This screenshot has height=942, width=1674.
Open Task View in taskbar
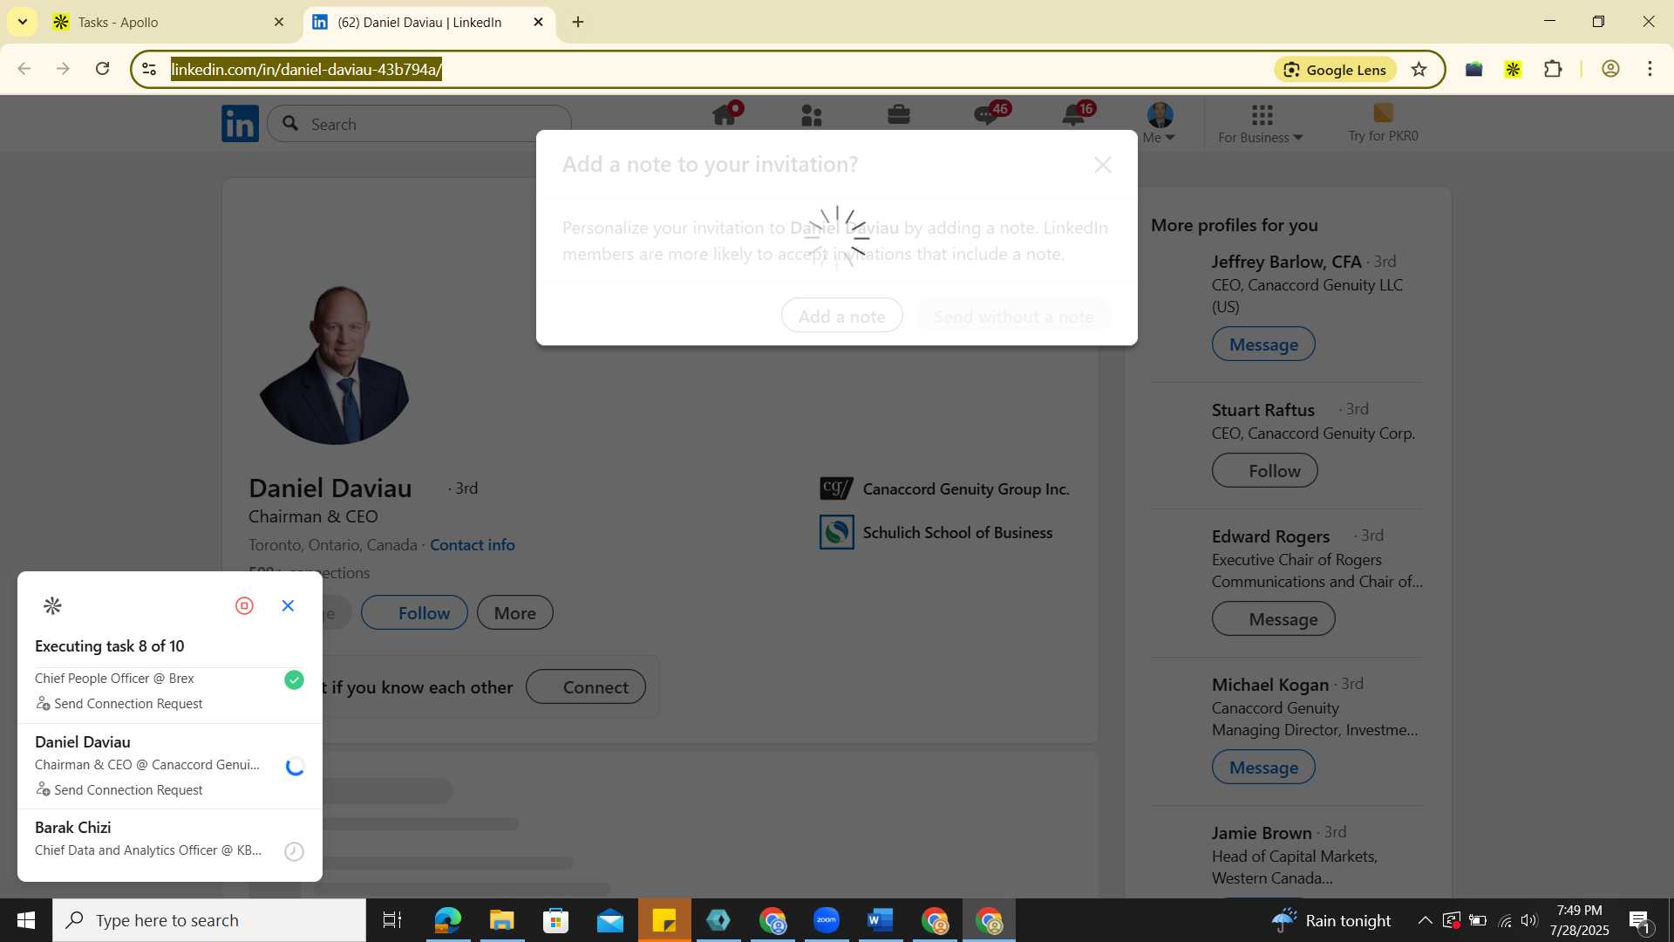pyautogui.click(x=392, y=920)
